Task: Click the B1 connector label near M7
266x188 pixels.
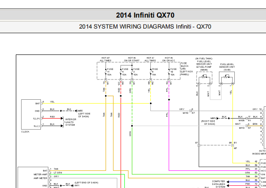Action: 235,143
